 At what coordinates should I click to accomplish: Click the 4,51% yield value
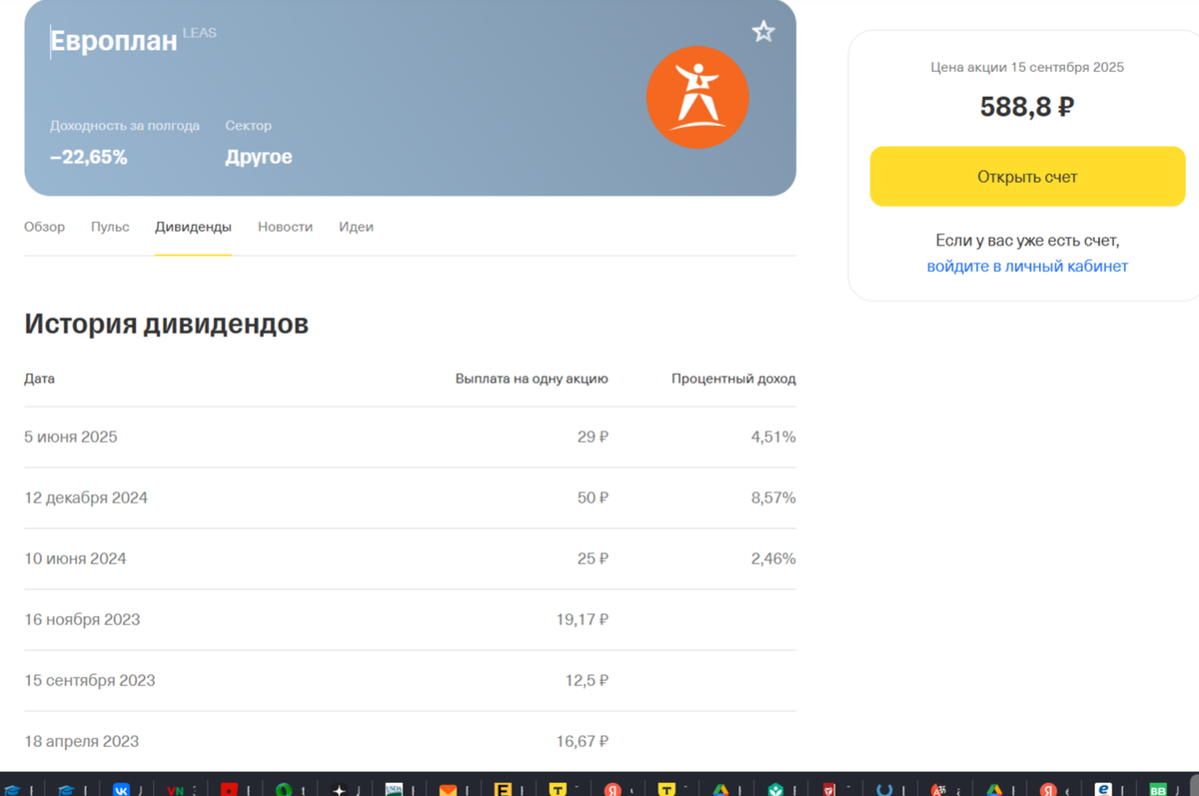773,437
